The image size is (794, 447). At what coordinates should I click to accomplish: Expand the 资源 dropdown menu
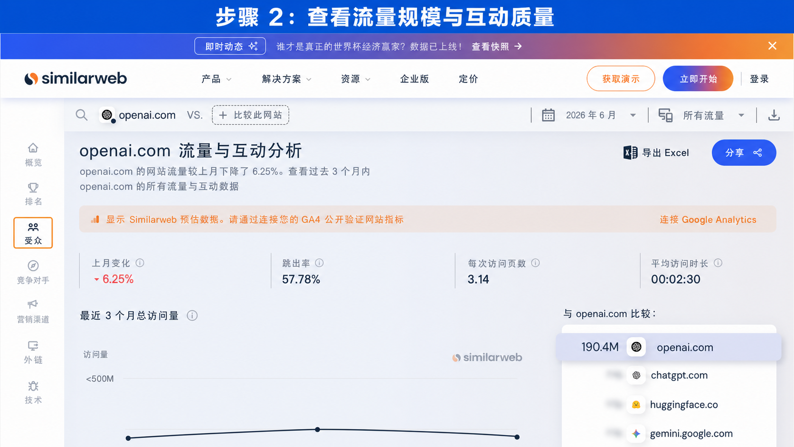[x=355, y=79]
